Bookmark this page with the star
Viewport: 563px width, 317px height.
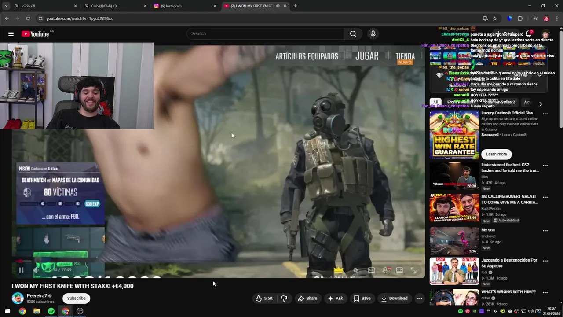coord(495,18)
